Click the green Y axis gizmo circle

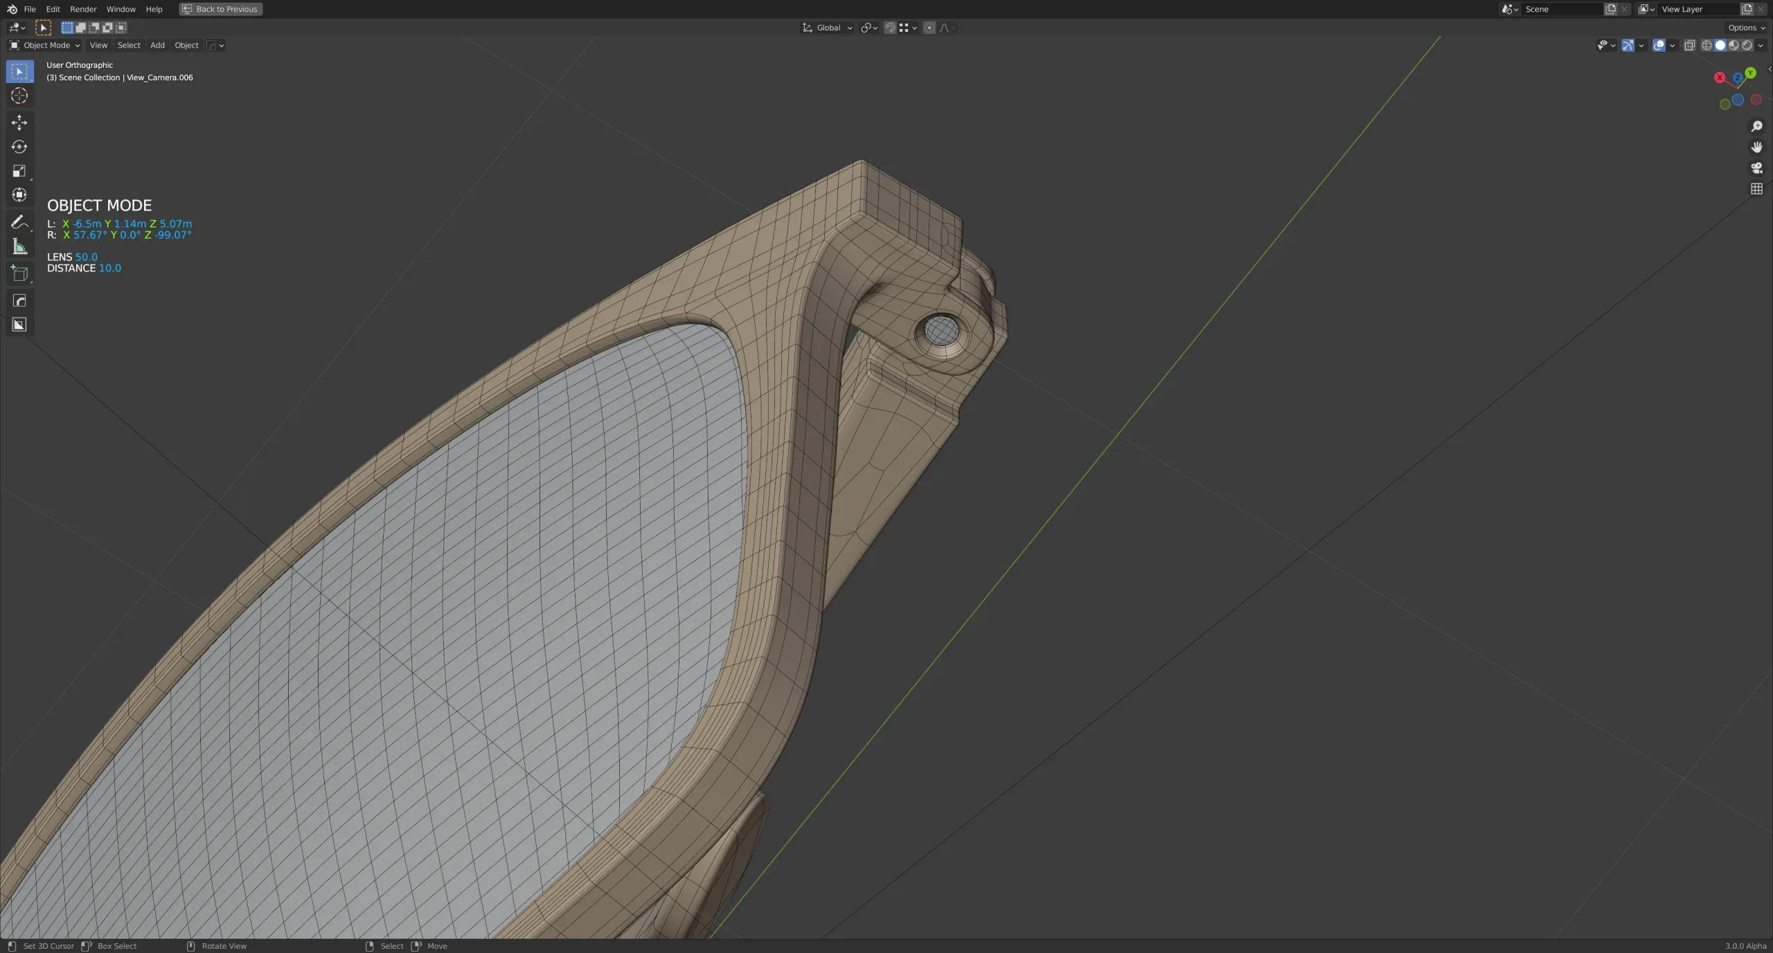click(1750, 73)
